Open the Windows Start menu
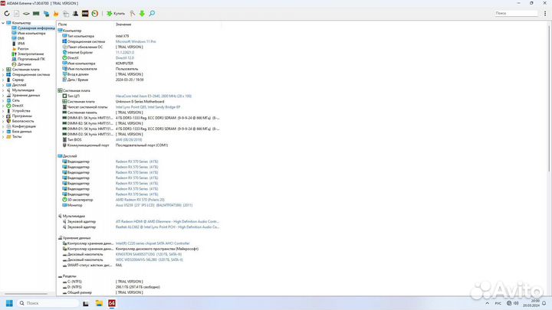 (9, 303)
